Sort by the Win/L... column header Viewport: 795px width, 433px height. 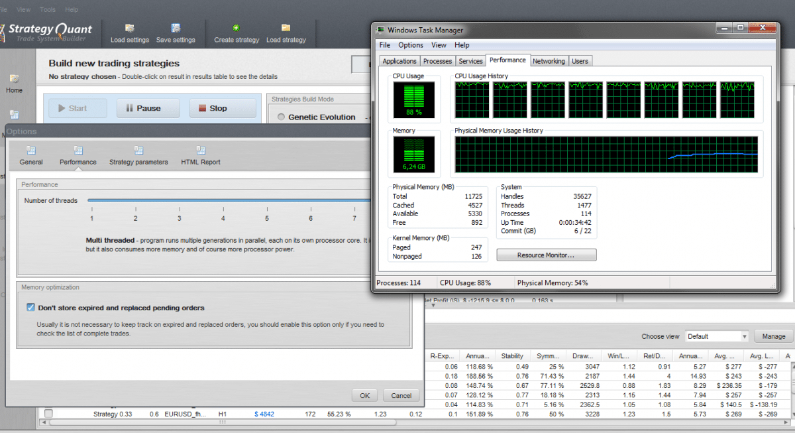619,356
